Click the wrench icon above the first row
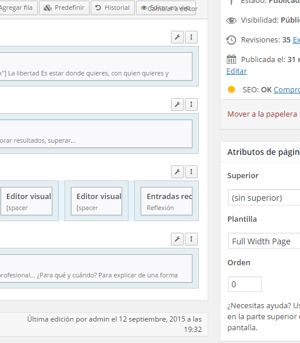 click(177, 37)
